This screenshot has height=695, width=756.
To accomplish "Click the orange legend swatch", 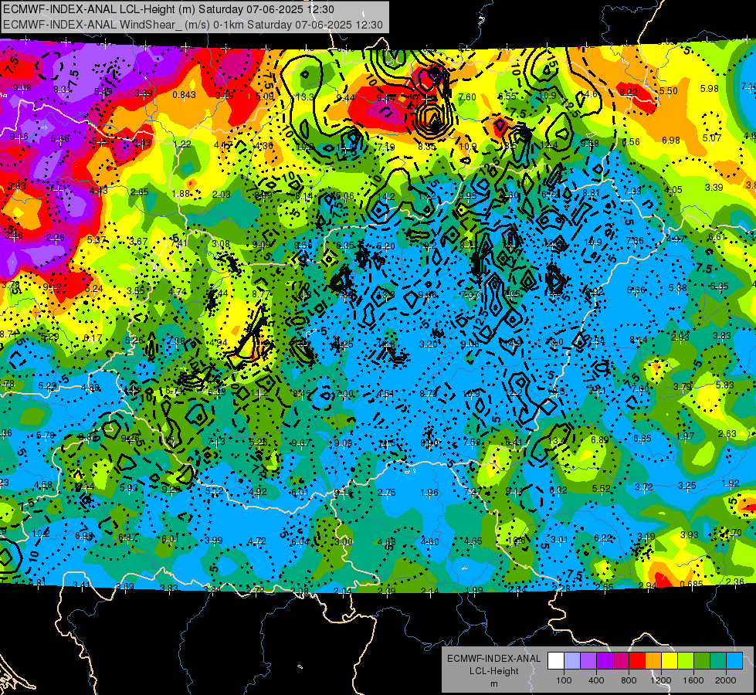I will tap(653, 661).
